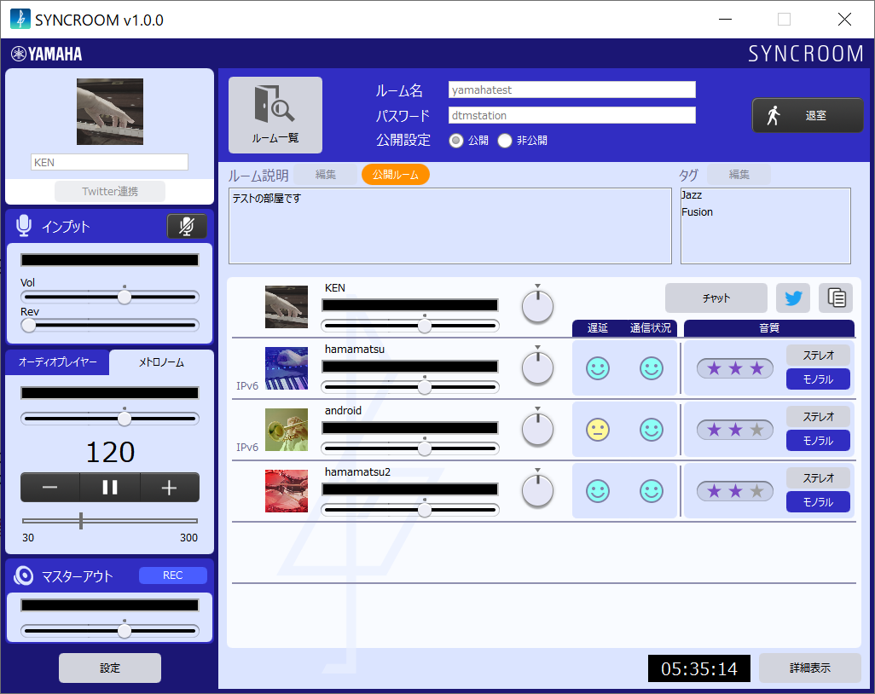The height and width of the screenshot is (694, 875).
Task: Click Twitter連携 button
Action: [x=110, y=191]
